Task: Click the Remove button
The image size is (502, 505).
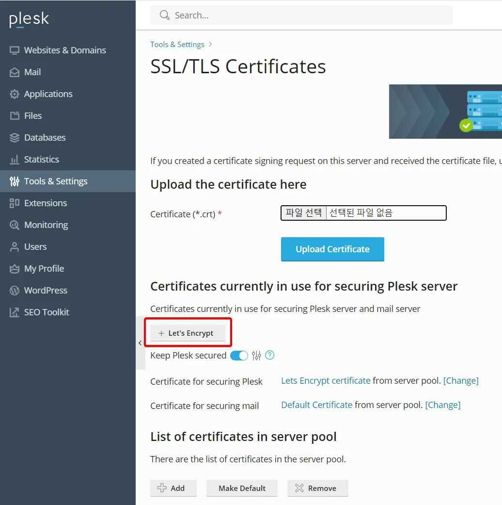Action: pos(317,488)
